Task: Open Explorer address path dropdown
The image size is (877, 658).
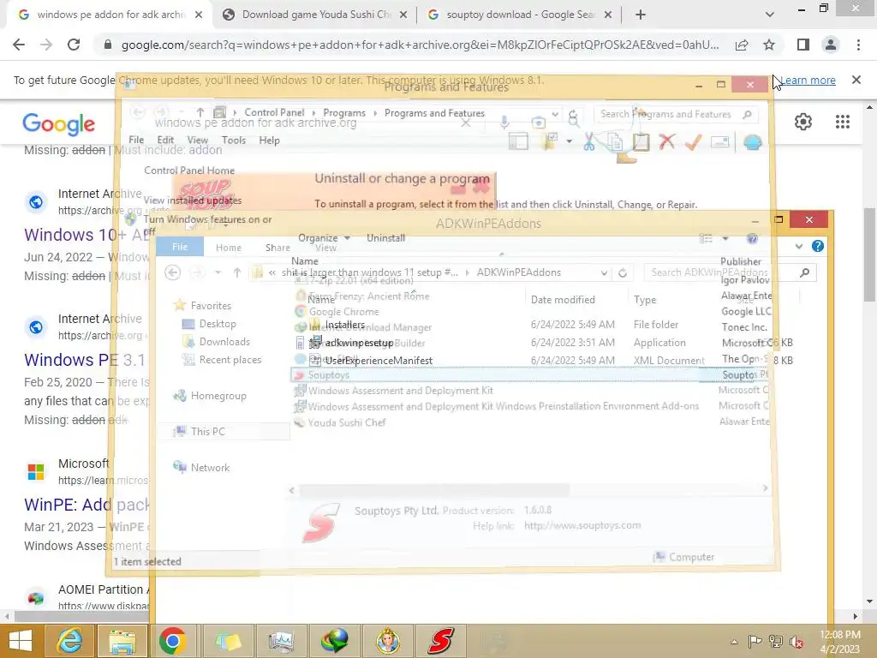Action: 604,273
